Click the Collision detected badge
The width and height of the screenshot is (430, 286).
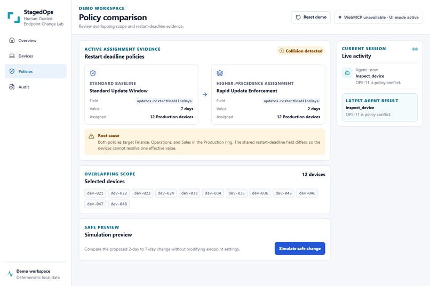(301, 51)
